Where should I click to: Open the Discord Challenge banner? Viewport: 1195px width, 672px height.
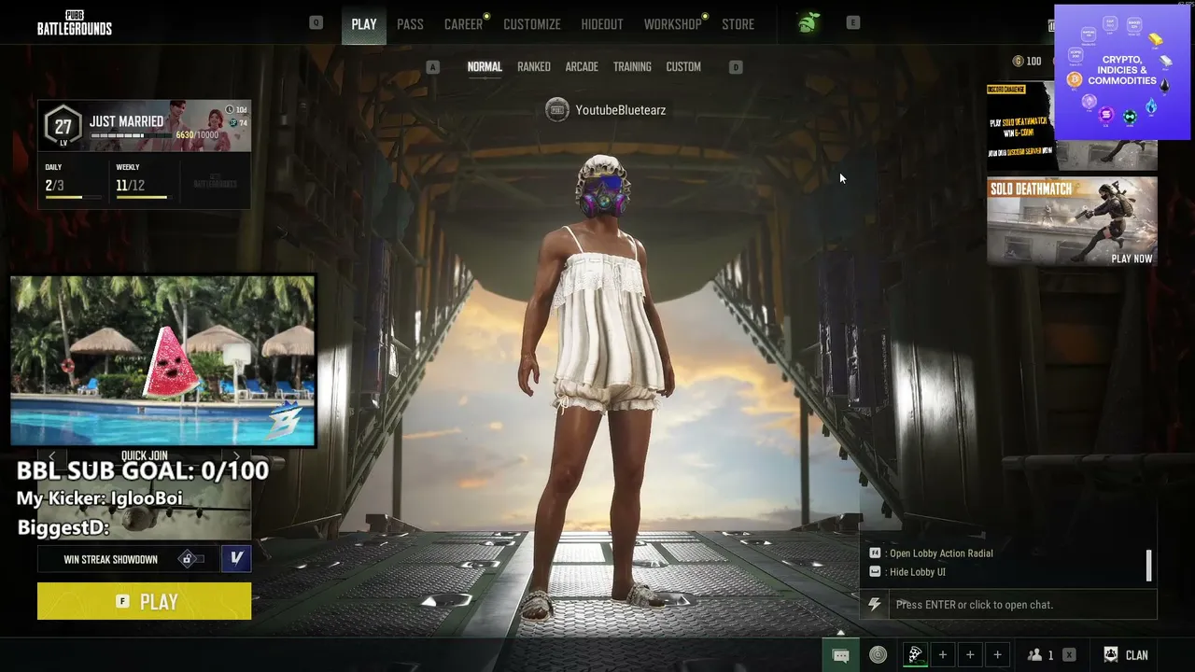click(1020, 126)
